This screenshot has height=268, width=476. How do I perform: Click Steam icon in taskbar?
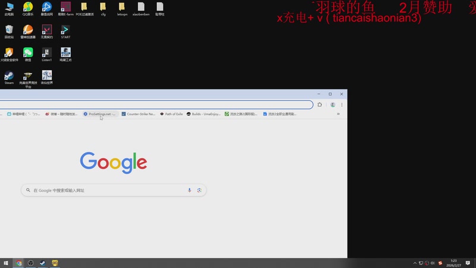pos(42,263)
